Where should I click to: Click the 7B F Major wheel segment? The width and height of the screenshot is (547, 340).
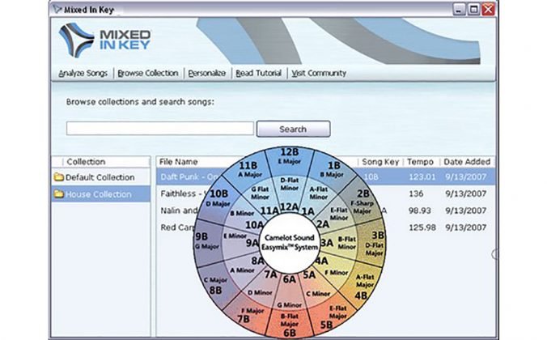click(249, 314)
